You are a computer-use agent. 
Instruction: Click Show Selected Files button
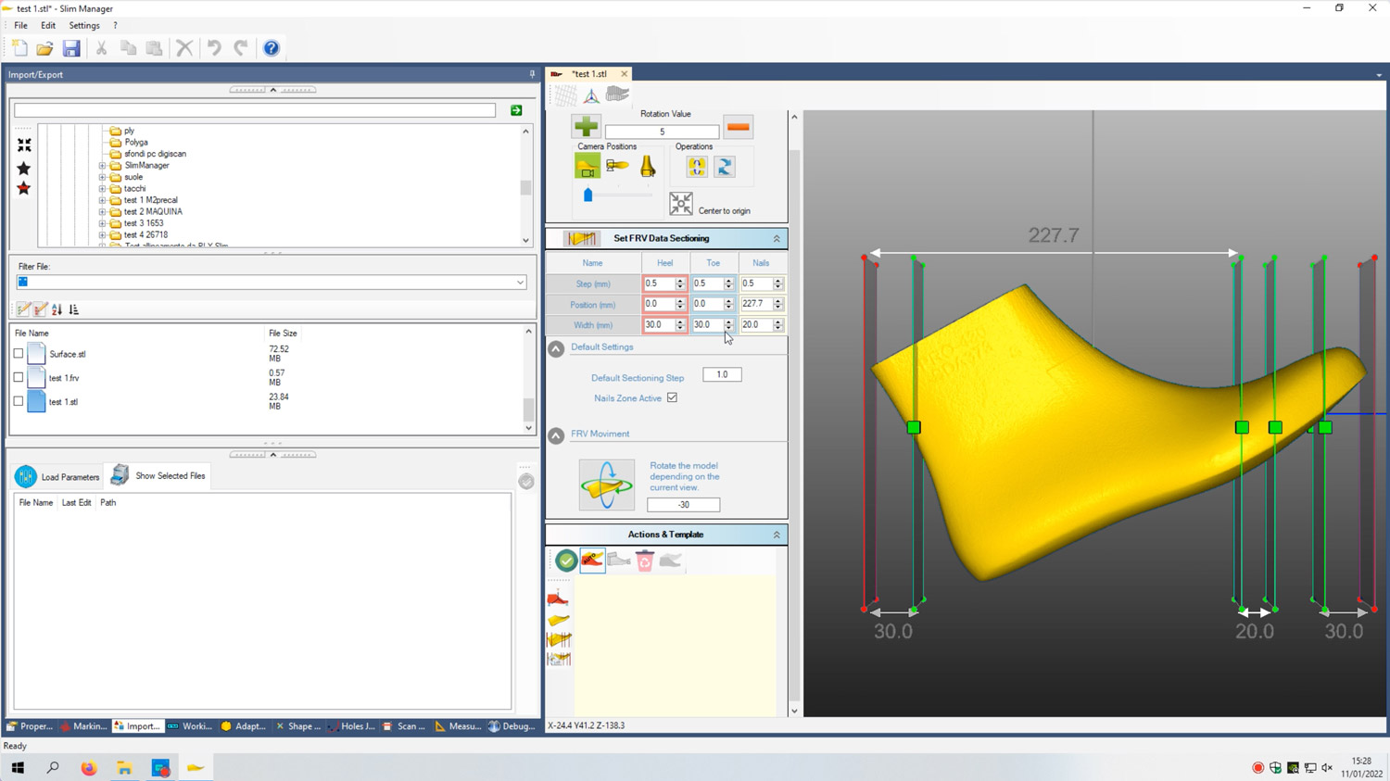[x=158, y=475]
